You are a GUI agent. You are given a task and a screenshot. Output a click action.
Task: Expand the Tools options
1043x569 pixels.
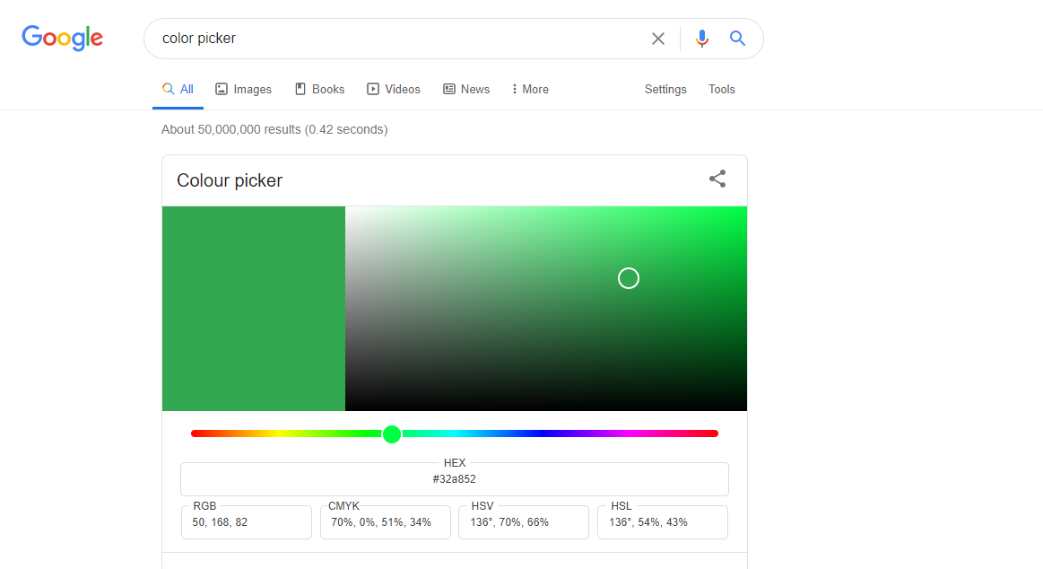coord(722,89)
